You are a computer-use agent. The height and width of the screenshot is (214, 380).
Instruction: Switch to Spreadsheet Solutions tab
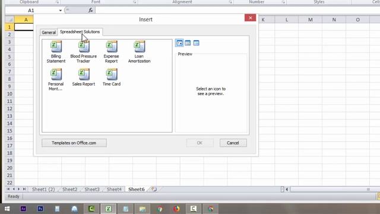[80, 32]
